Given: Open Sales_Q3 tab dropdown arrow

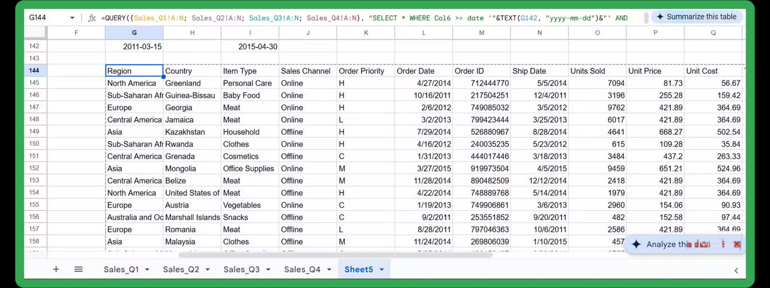Looking at the screenshot, I should pos(268,269).
